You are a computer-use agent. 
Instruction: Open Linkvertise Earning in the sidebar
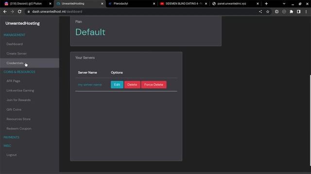20,90
